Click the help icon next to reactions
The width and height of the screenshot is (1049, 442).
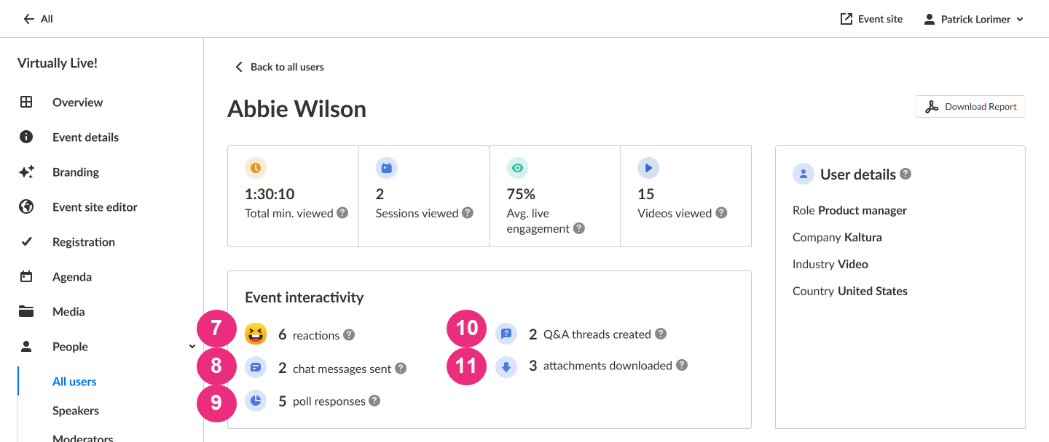coord(349,335)
